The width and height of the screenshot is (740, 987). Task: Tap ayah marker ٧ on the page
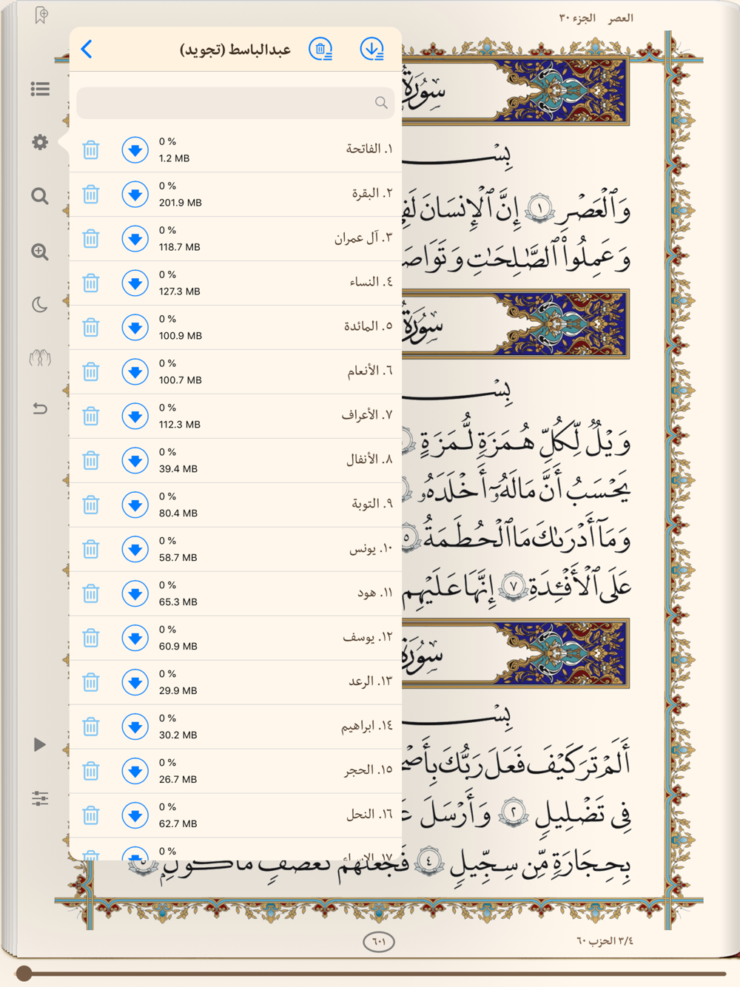(x=513, y=587)
